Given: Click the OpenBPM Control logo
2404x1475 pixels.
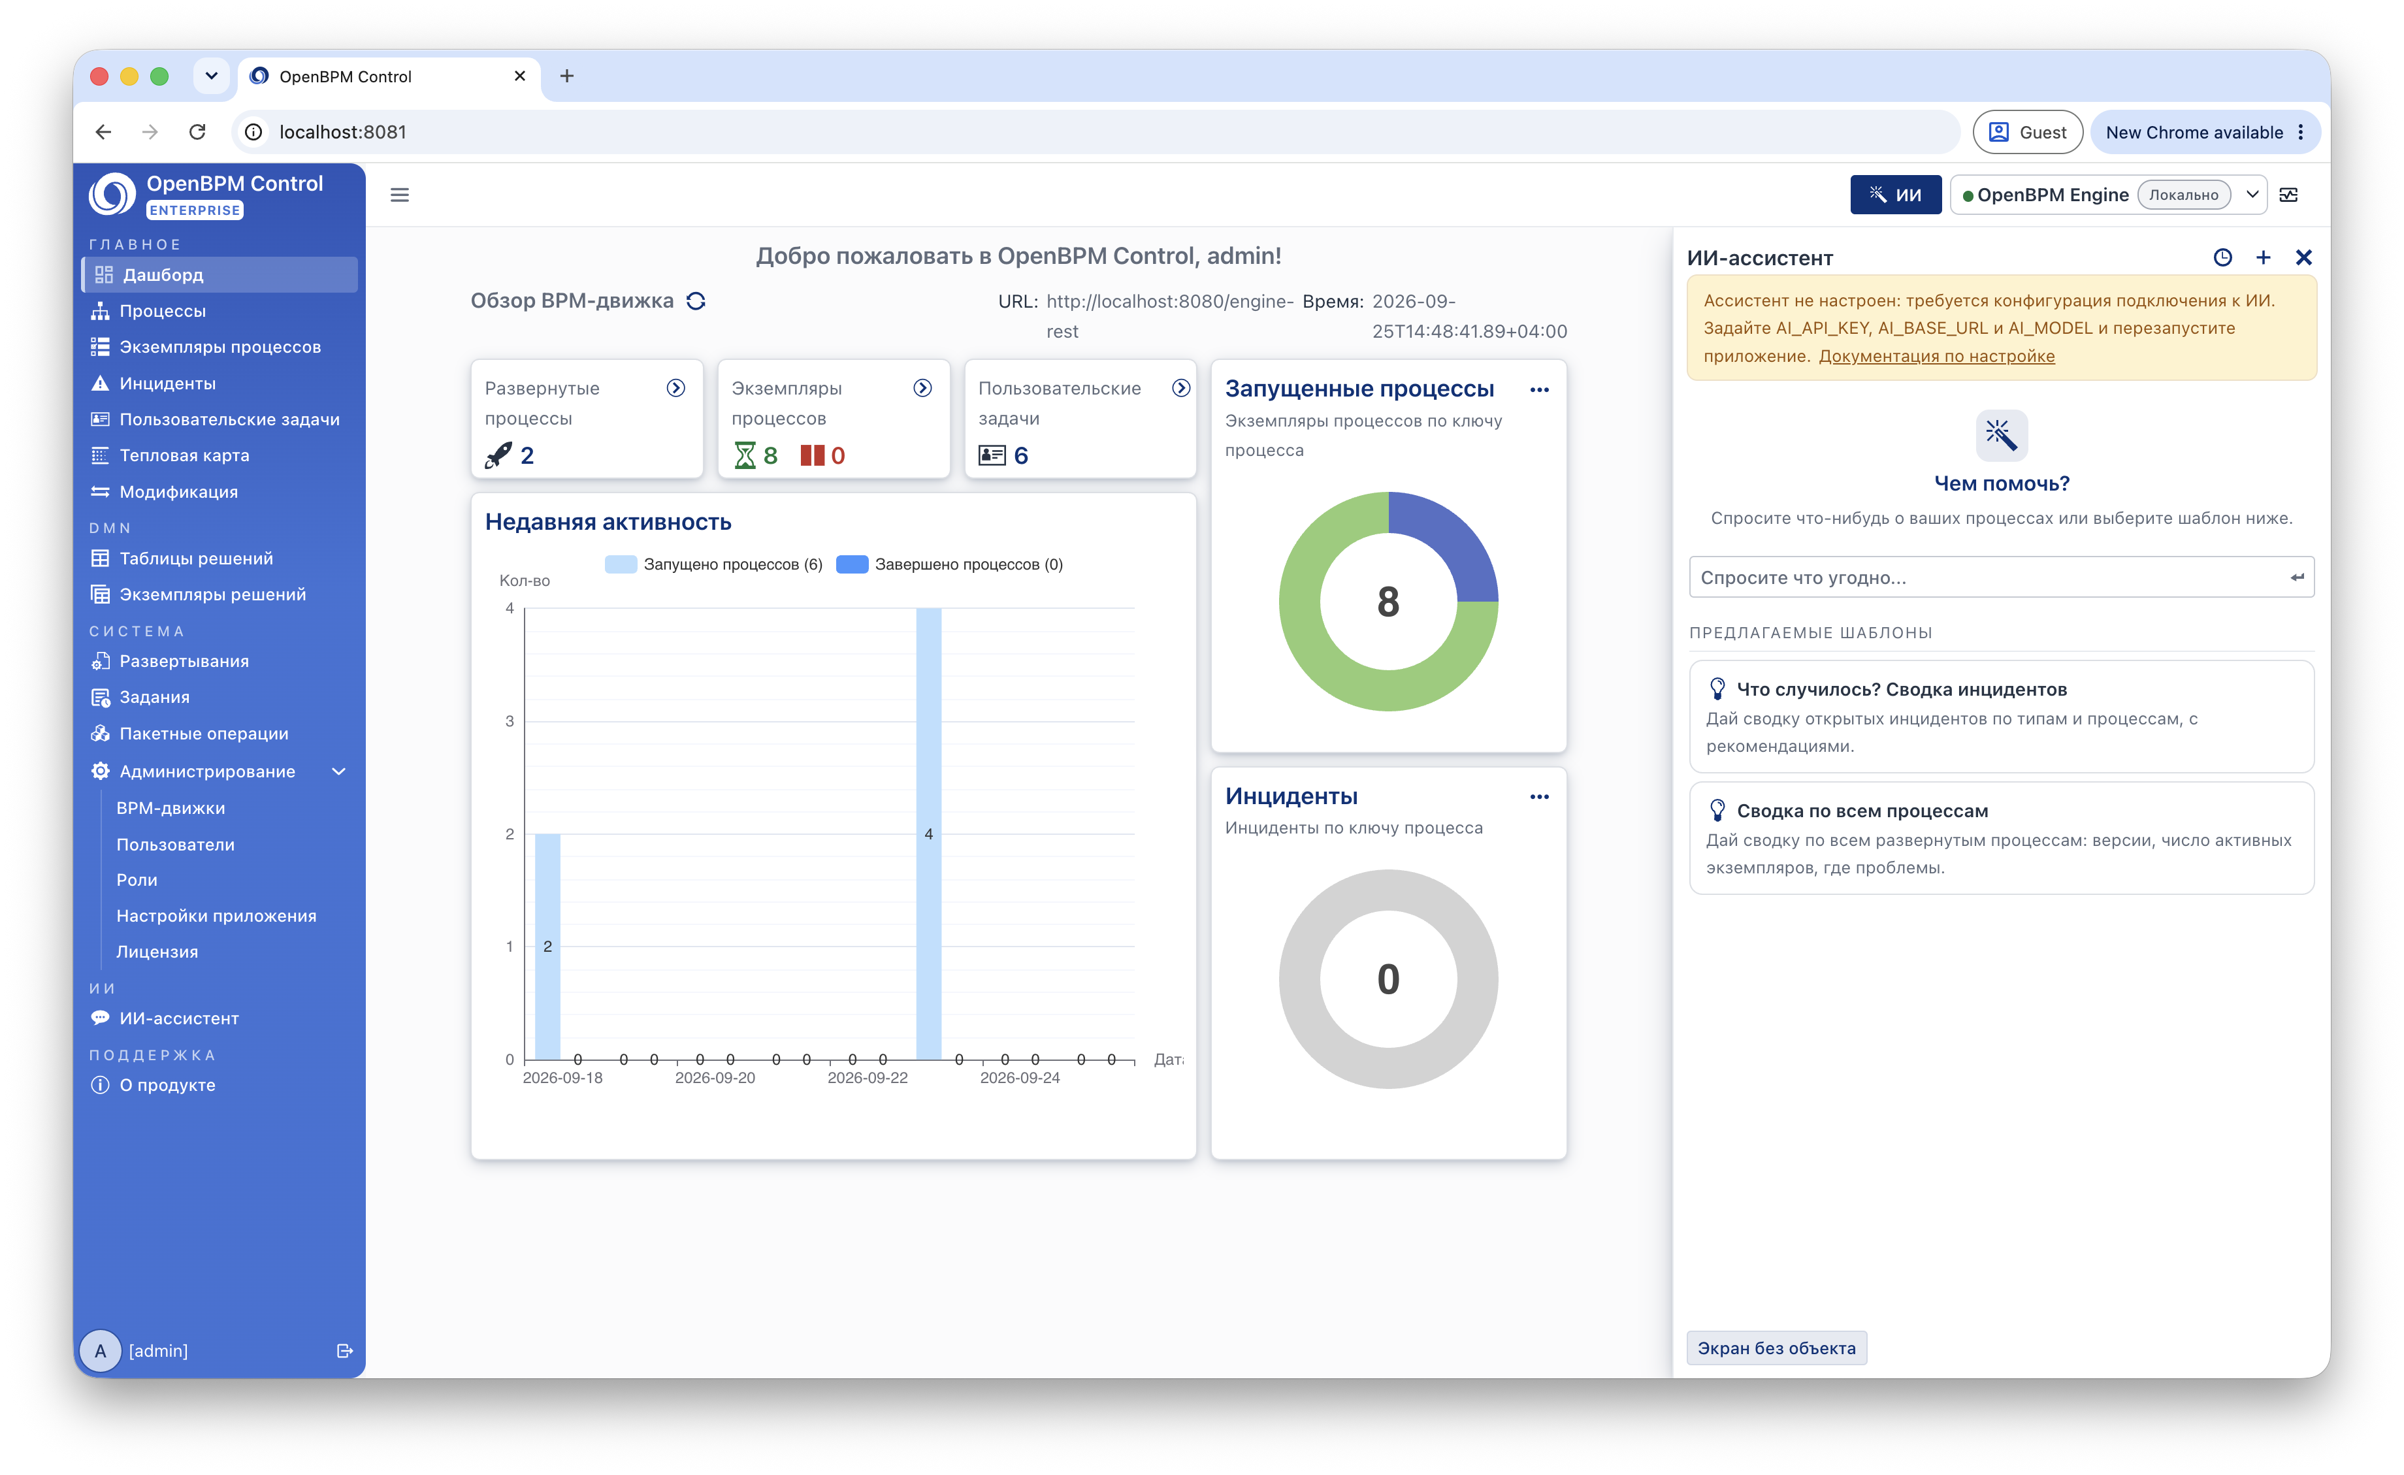Looking at the screenshot, I should [112, 194].
